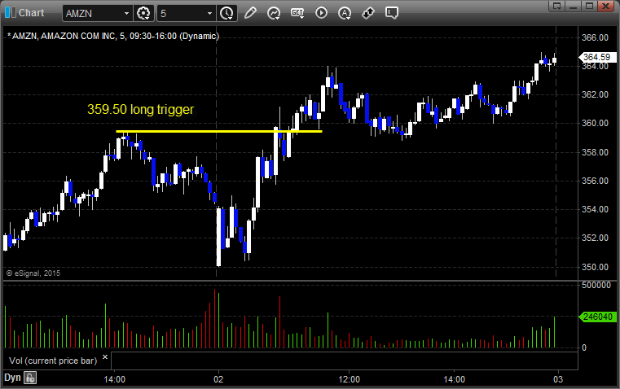Click the 354.00 price axis label
This screenshot has width=620, height=389.
tap(595, 209)
